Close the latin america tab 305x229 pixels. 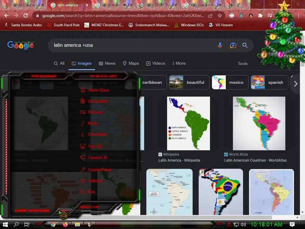[87, 5]
